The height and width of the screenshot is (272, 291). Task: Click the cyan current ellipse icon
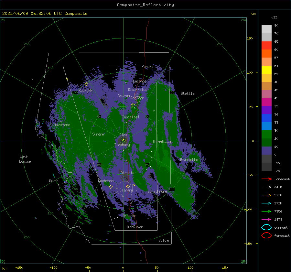[x=266, y=227]
